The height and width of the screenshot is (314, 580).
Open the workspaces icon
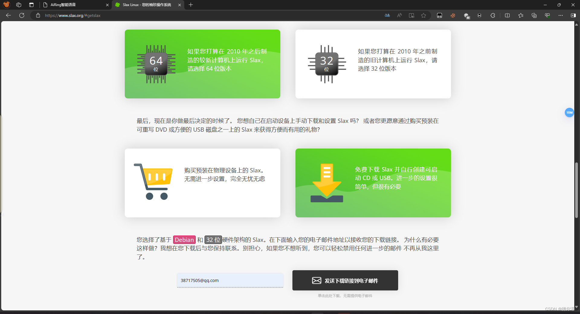tap(19, 5)
